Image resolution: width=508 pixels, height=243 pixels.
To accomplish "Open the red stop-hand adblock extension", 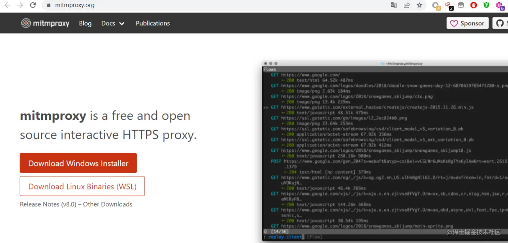I will pos(474,5).
